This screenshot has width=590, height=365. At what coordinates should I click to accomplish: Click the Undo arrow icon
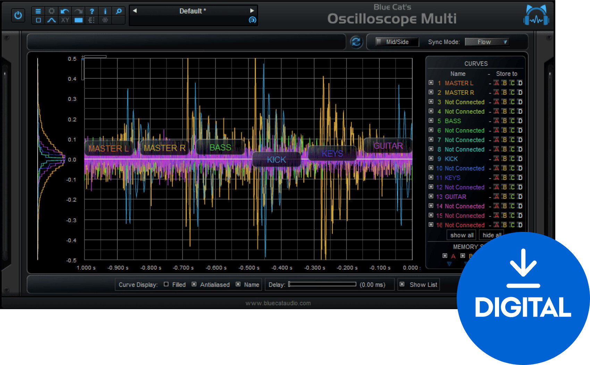pyautogui.click(x=65, y=11)
